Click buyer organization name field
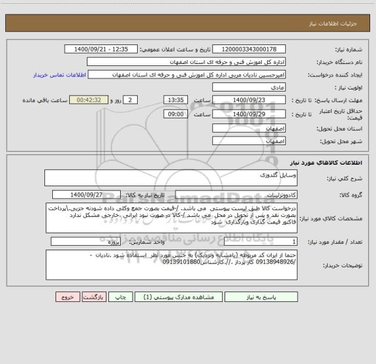Viewport: 376px width, 364px height. pos(186,61)
